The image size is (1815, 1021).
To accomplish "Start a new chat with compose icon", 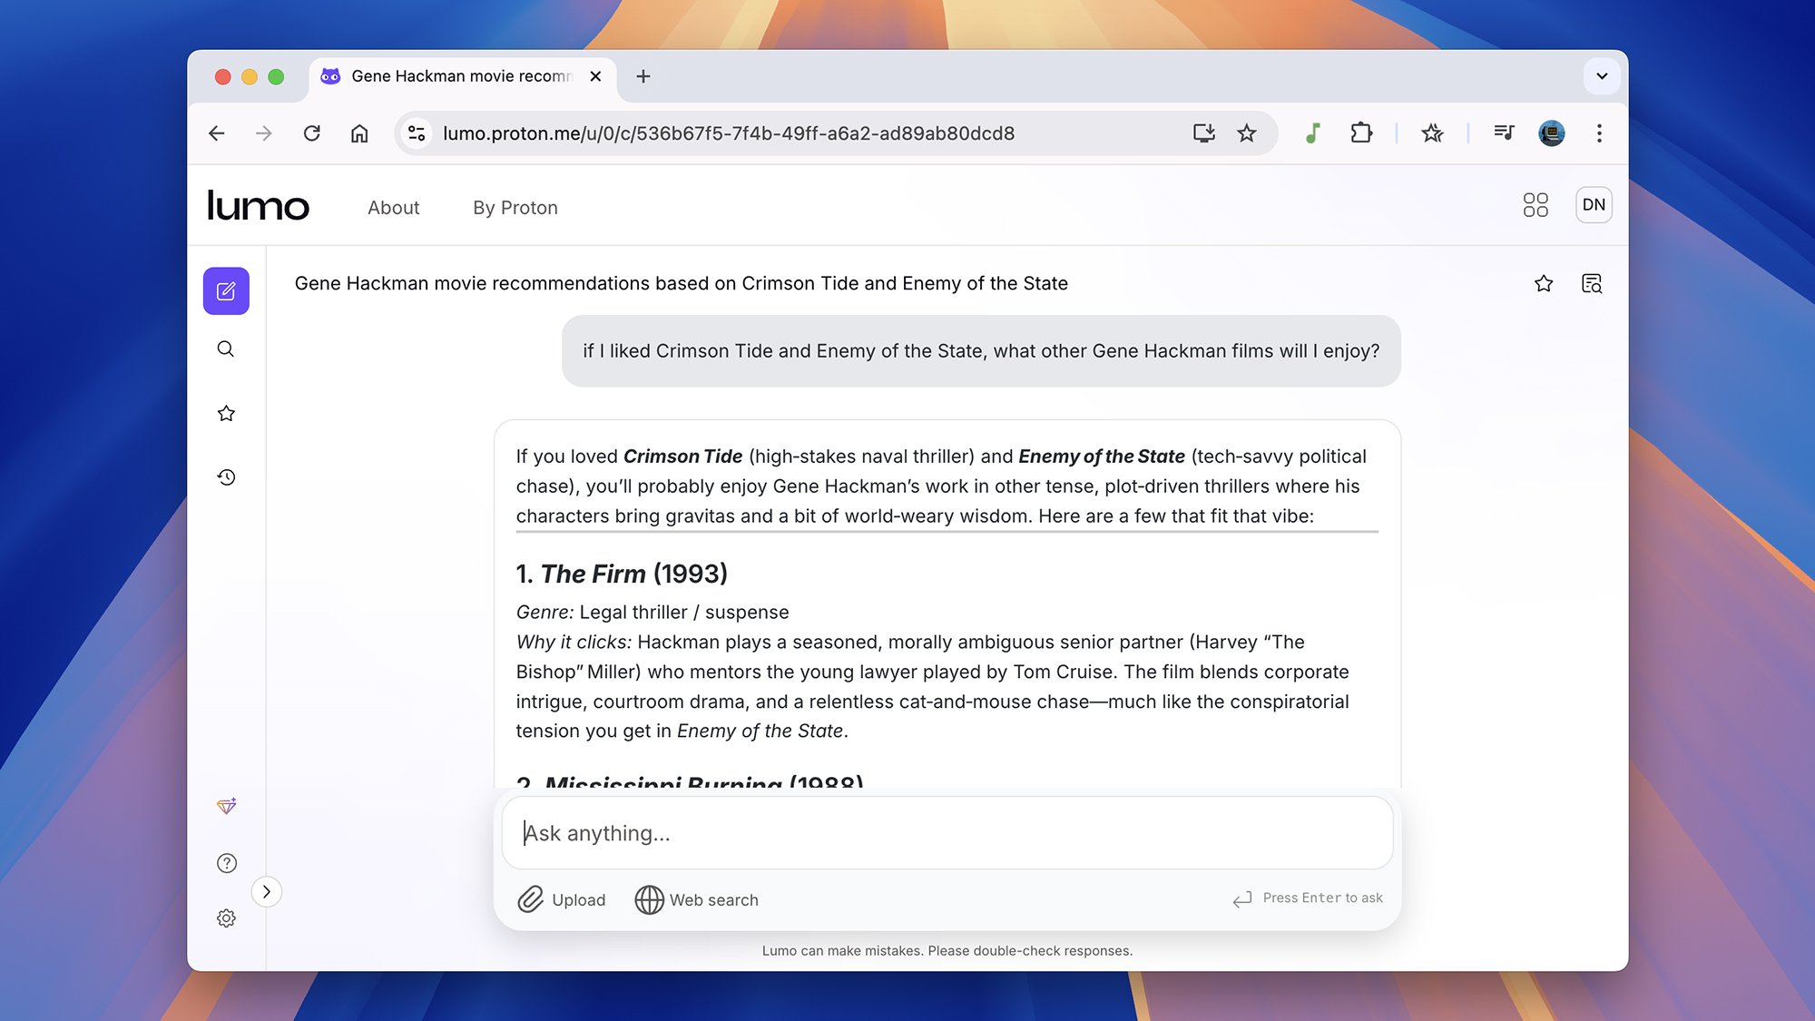I will (226, 291).
